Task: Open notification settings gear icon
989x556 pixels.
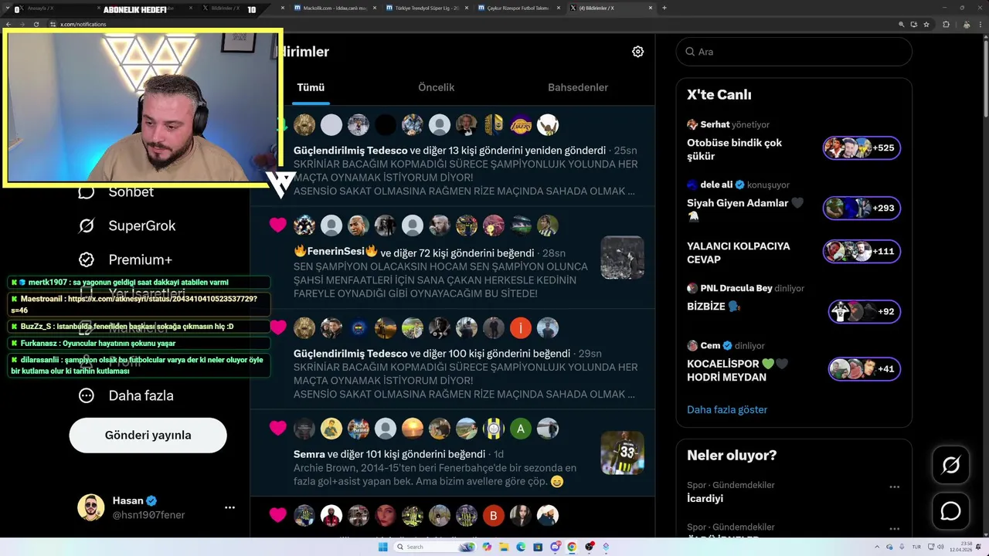Action: 637,52
